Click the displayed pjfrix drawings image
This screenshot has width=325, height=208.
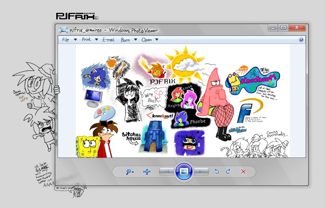pyautogui.click(x=183, y=101)
